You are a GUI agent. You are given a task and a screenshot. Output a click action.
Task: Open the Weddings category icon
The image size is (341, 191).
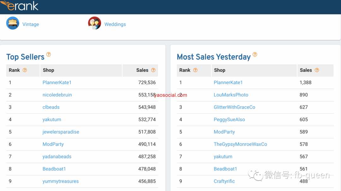coord(95,23)
